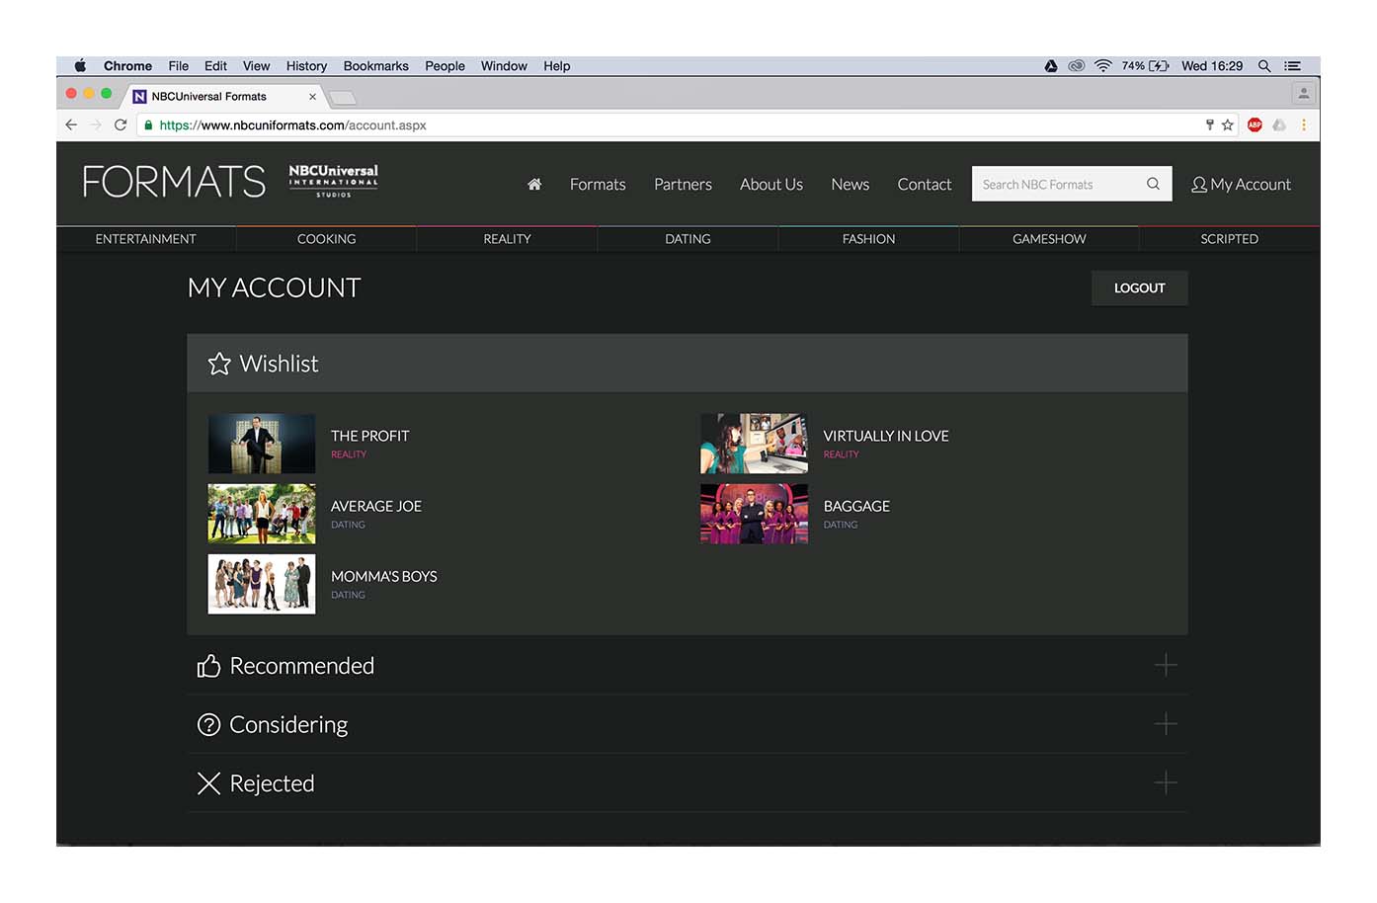Open macOS Notification Center icon
1377x903 pixels.
[x=1292, y=66]
